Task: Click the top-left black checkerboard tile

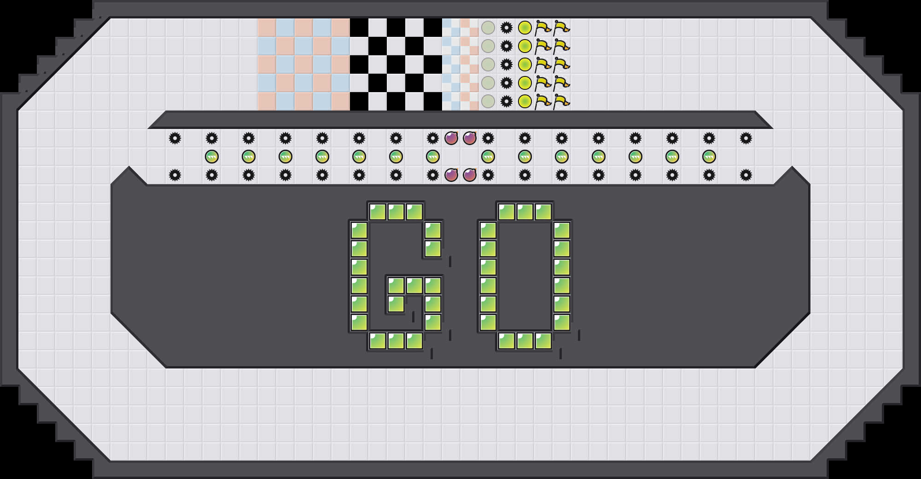Action: pos(359,28)
